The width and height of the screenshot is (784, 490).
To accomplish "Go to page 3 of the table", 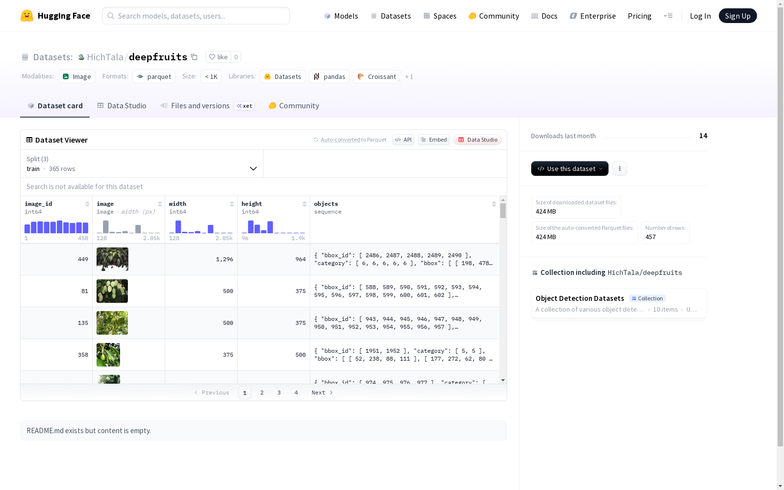I will tap(279, 392).
